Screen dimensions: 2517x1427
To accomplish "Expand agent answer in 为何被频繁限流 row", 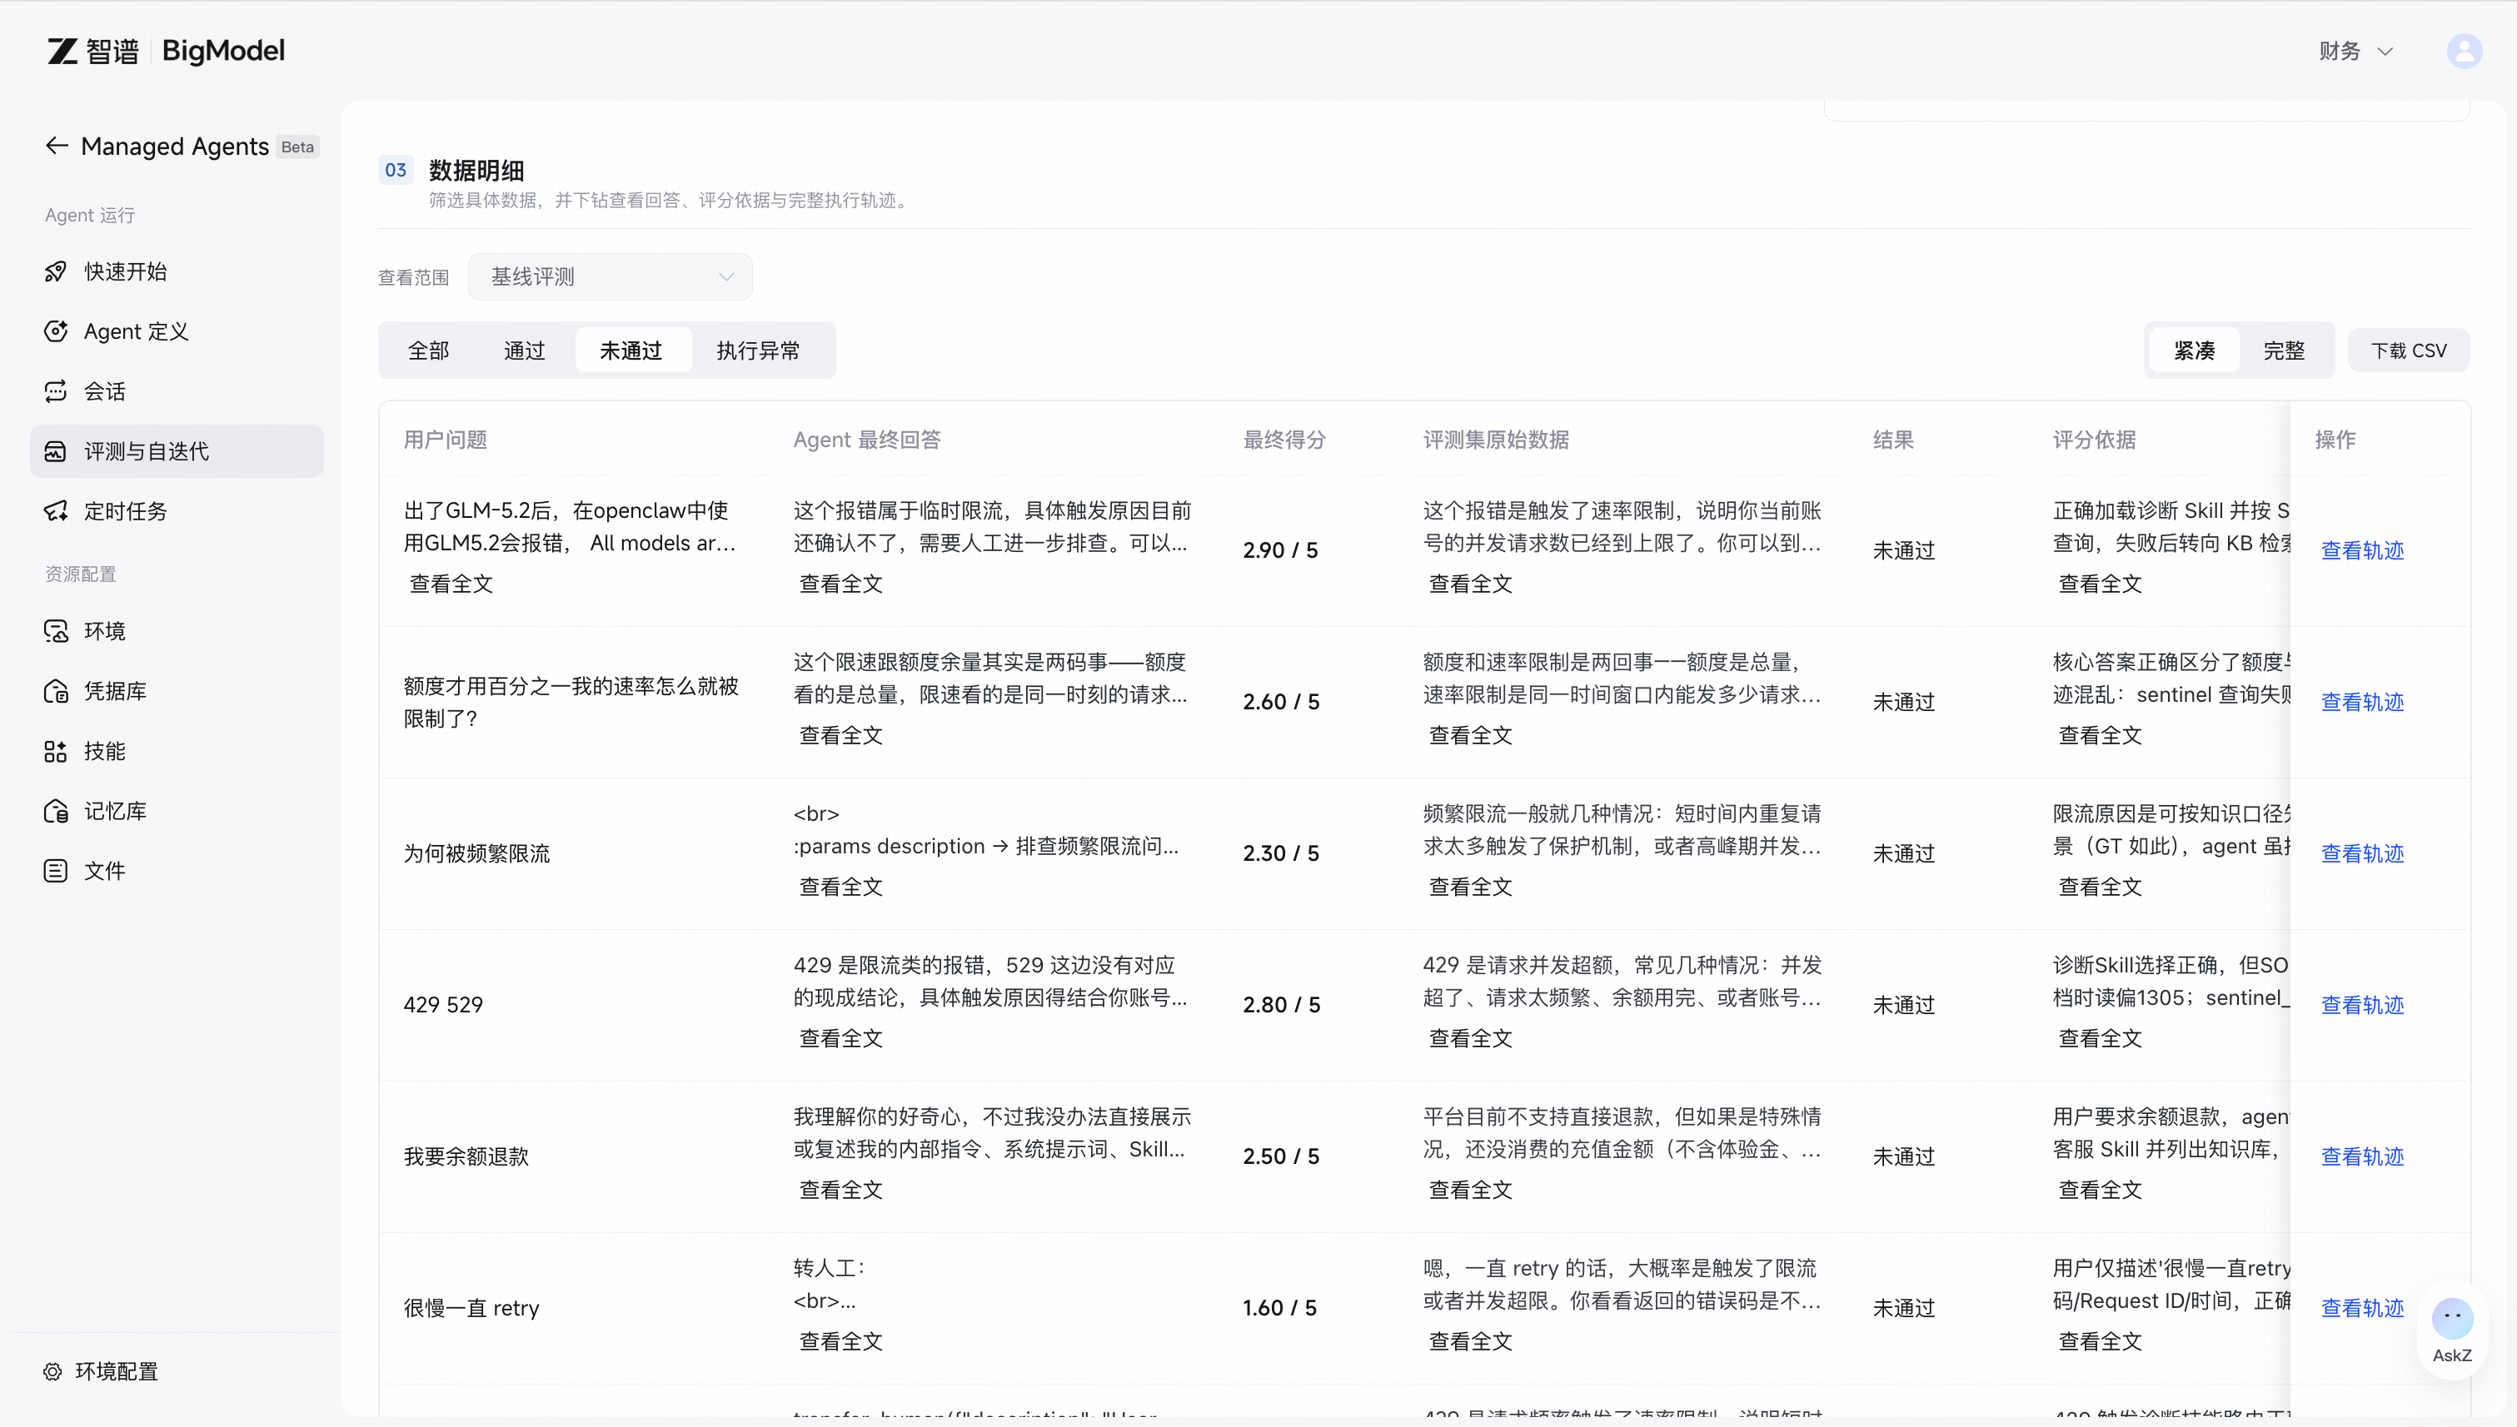I will pos(840,887).
